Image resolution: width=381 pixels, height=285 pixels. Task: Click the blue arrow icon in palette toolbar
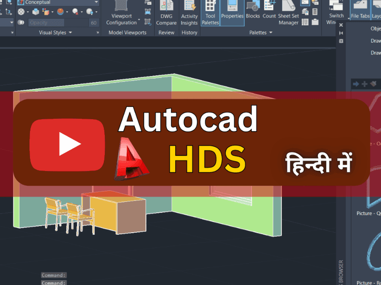click(x=356, y=84)
